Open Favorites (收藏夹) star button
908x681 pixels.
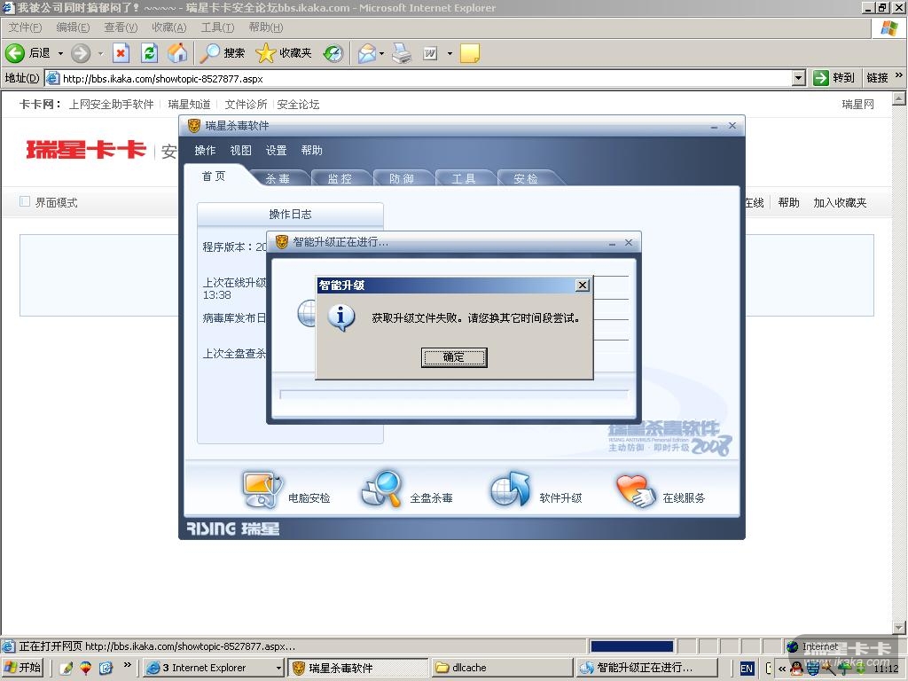[284, 53]
